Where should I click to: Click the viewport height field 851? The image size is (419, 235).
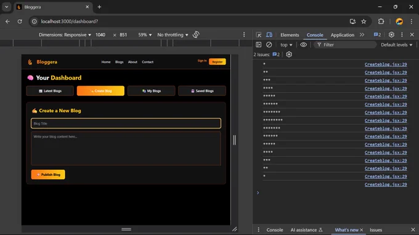[x=123, y=34]
